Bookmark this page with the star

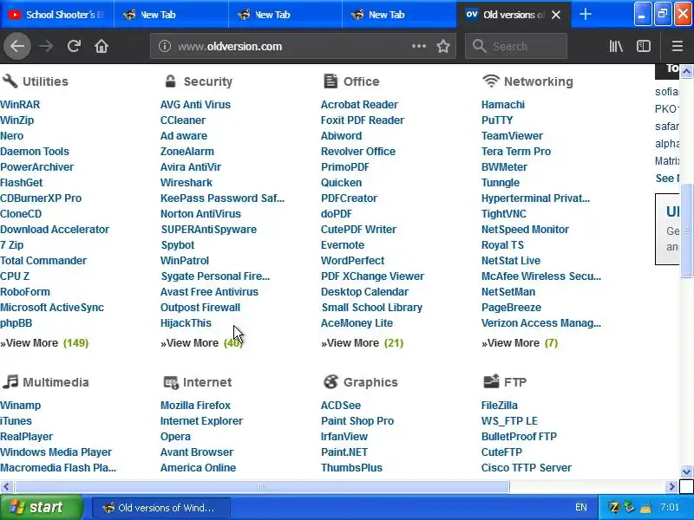point(443,46)
